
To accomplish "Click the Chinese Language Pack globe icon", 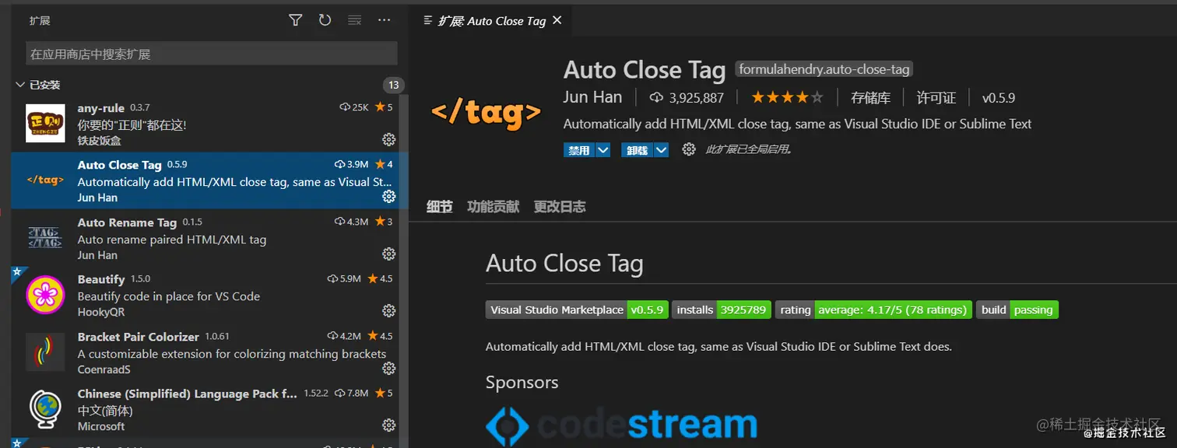I will [x=45, y=409].
